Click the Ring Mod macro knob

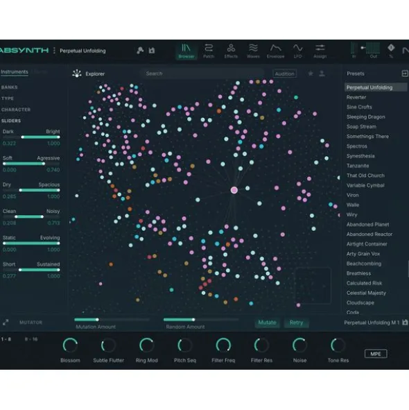click(146, 345)
